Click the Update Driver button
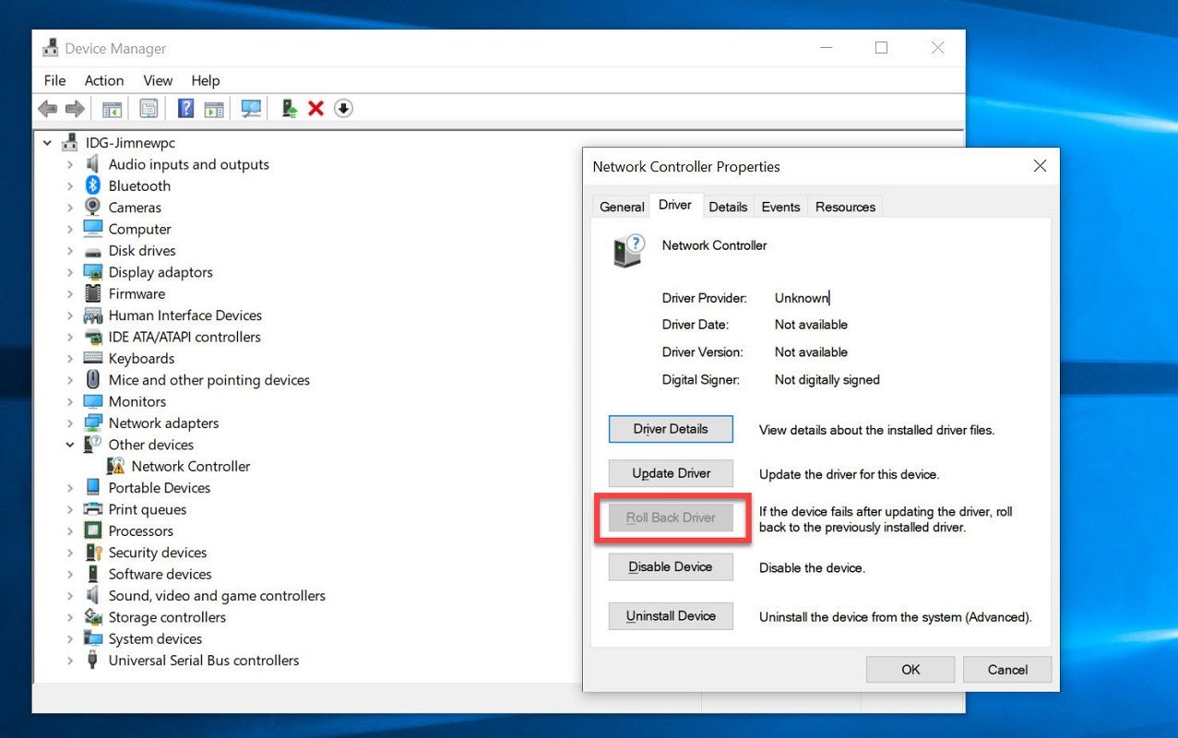The image size is (1178, 738). coord(671,474)
